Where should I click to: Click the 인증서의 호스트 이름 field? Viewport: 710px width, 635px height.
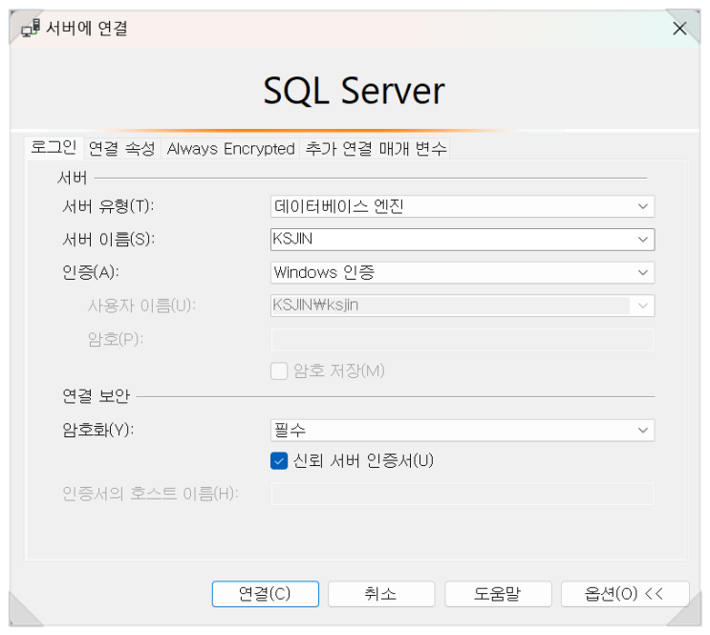coord(463,494)
